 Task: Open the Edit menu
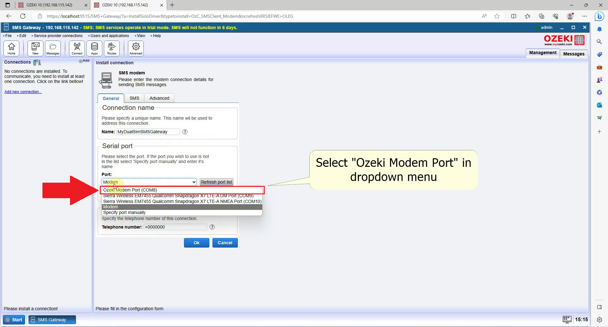click(x=22, y=36)
